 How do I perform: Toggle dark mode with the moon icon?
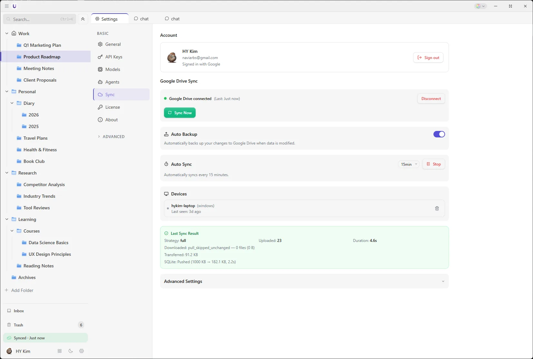(x=70, y=351)
